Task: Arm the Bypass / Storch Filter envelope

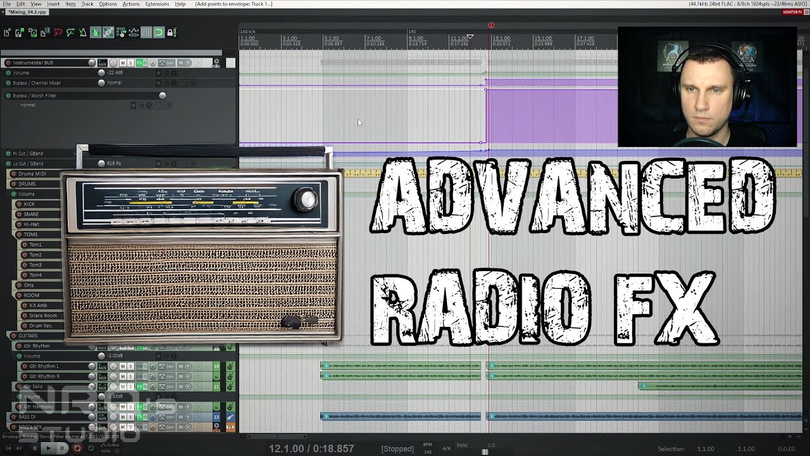Action: tap(8, 96)
